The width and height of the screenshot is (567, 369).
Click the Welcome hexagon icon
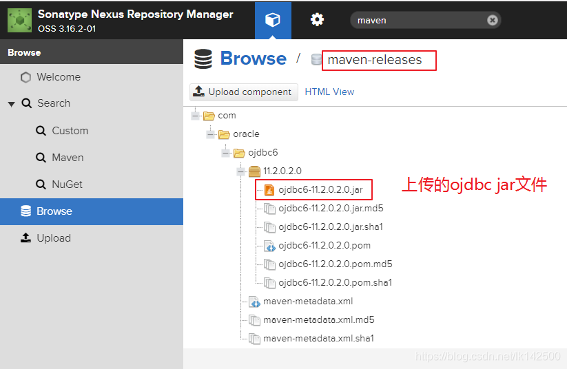[x=25, y=77]
